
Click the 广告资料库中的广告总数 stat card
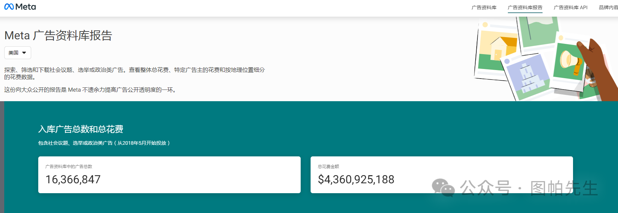click(x=169, y=175)
